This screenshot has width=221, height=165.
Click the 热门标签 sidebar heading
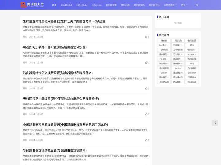(x=164, y=35)
